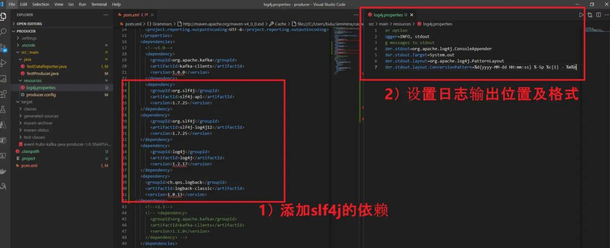Click the resources breadcrumb in right editor
This screenshot has width=610, height=248.
coord(402,24)
